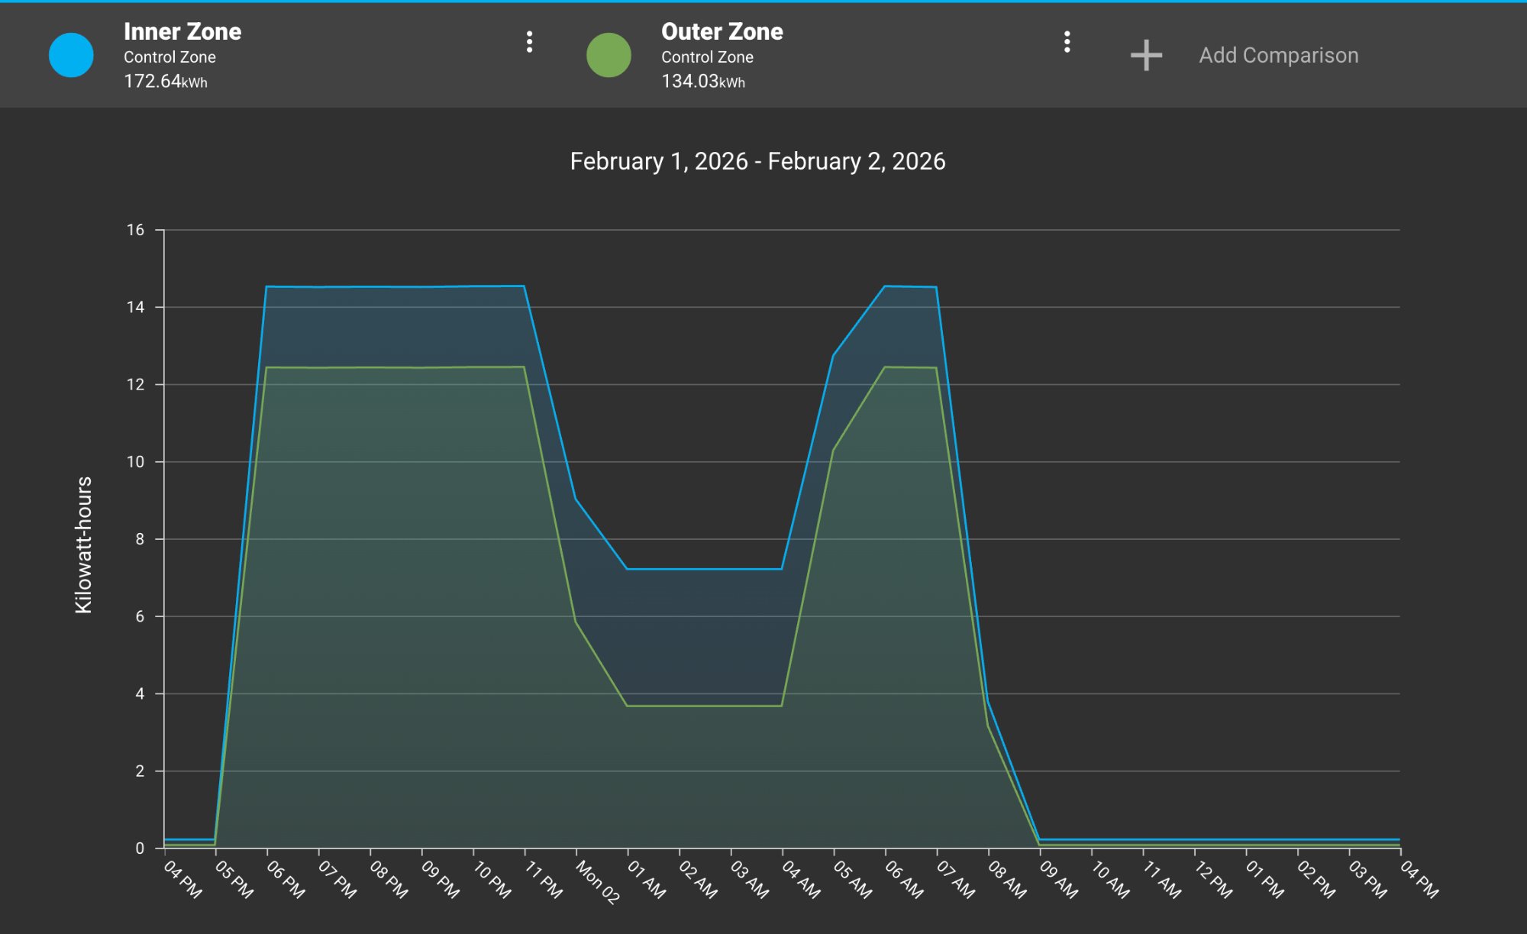The width and height of the screenshot is (1527, 934).
Task: Click the blue circular color swatch for Inner Zone
Action: pyautogui.click(x=72, y=54)
